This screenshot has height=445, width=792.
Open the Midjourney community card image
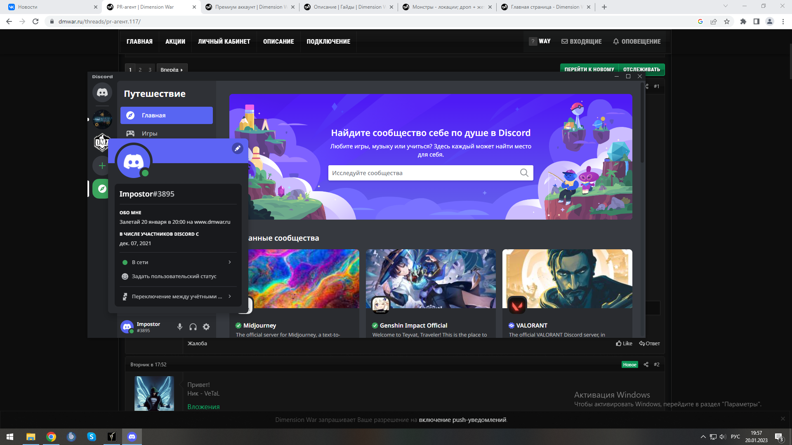[x=304, y=279]
